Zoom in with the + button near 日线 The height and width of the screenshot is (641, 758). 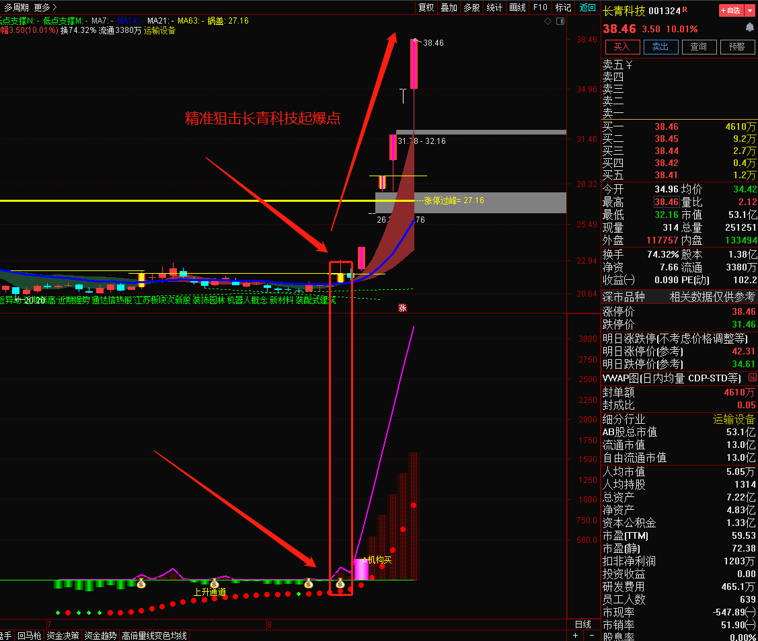pyautogui.click(x=575, y=636)
